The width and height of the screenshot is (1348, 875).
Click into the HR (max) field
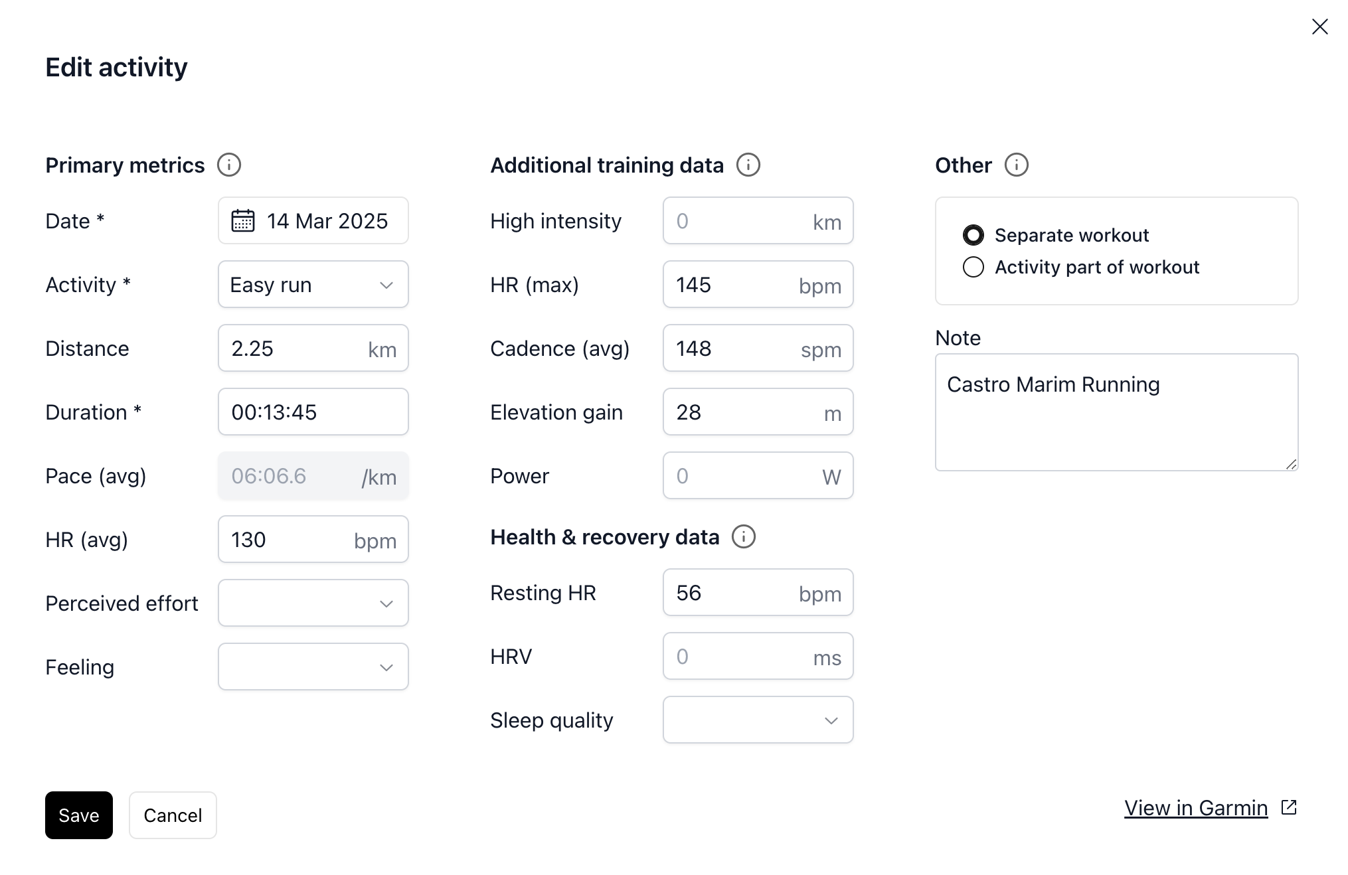[758, 284]
